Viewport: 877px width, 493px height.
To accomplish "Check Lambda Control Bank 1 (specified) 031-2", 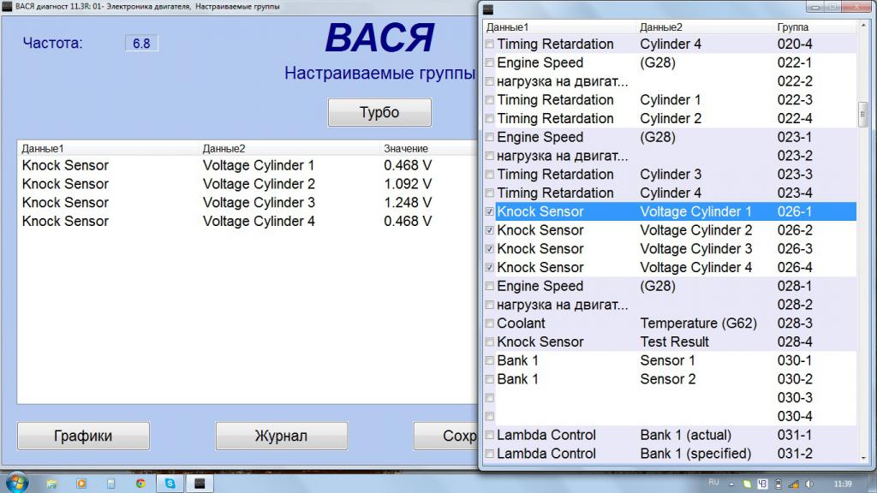I will (489, 454).
